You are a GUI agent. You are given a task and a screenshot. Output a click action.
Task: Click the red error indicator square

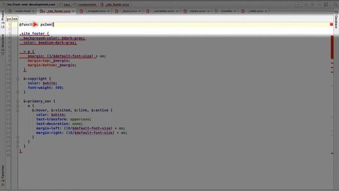coord(331,24)
